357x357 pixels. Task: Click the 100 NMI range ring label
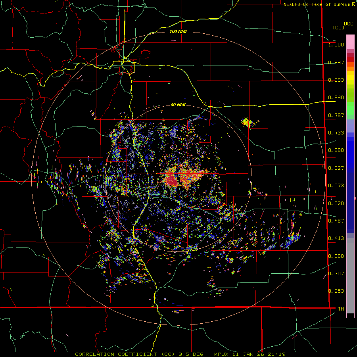[178, 31]
